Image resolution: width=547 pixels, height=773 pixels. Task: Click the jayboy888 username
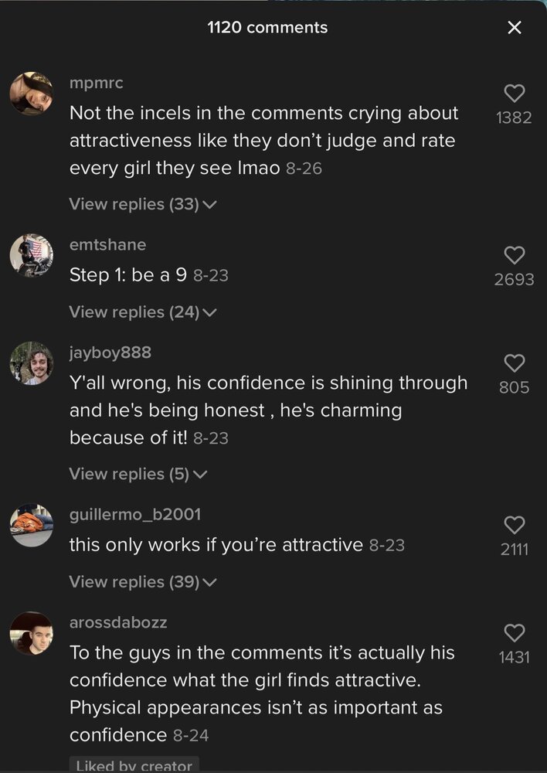point(110,352)
